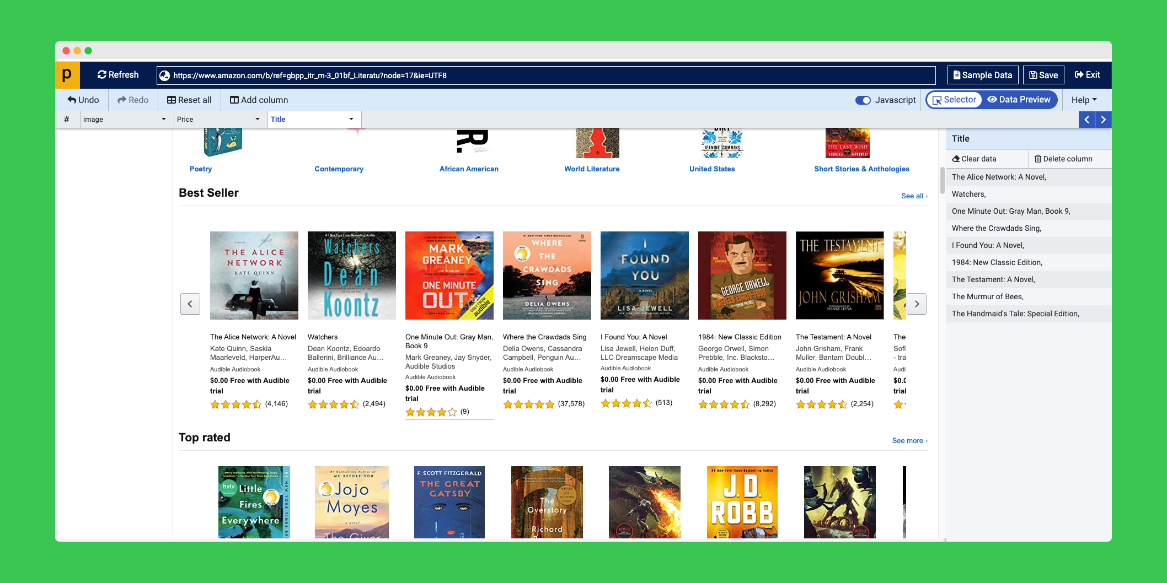The image size is (1167, 583).
Task: Click '1984: New Classic Edition' product title
Action: (x=740, y=337)
